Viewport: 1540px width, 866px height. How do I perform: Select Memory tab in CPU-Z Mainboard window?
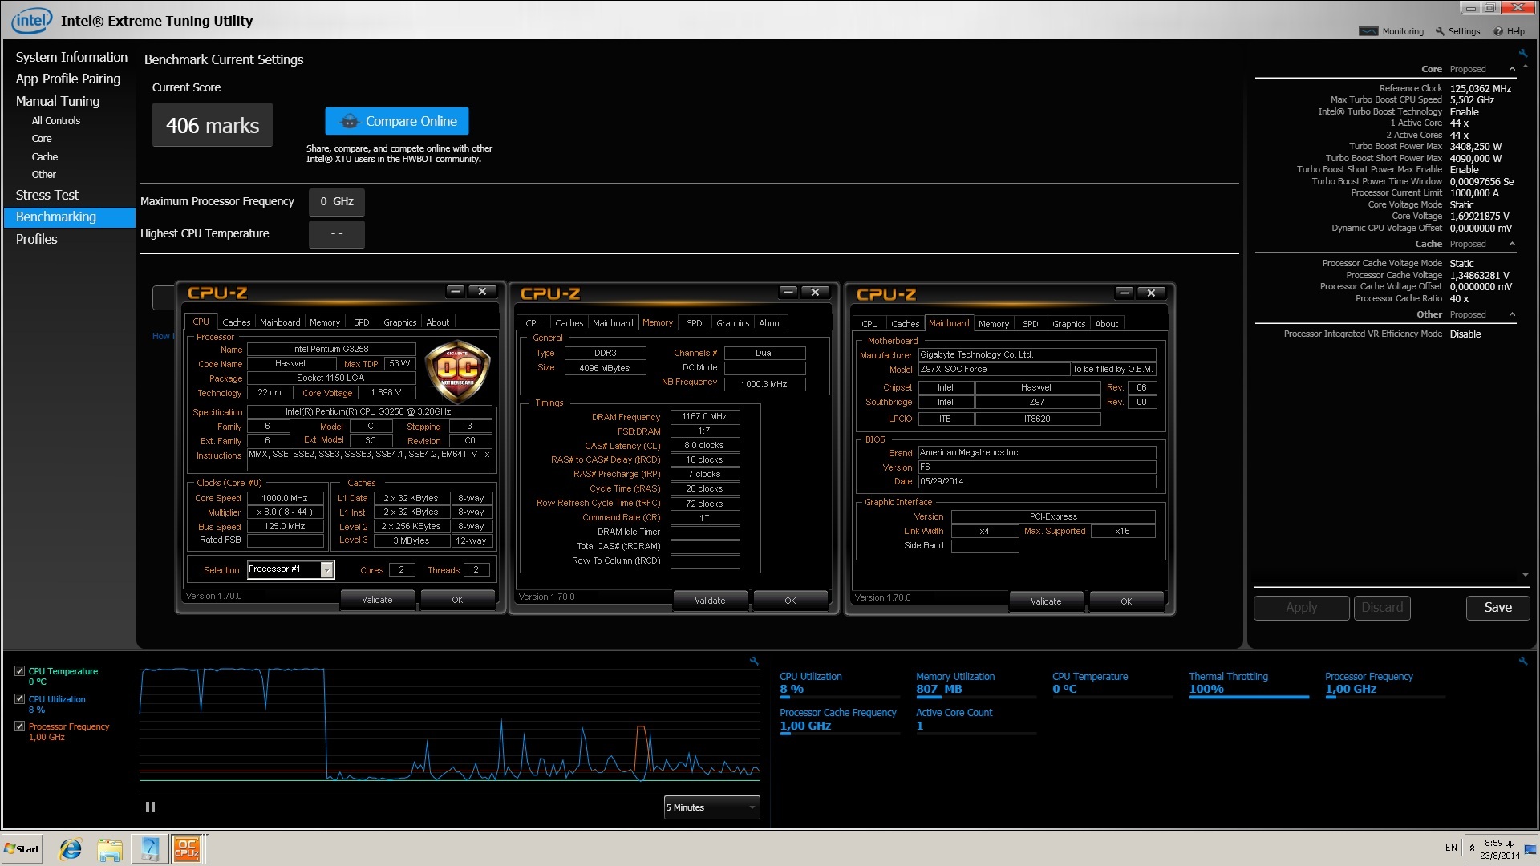pos(994,324)
